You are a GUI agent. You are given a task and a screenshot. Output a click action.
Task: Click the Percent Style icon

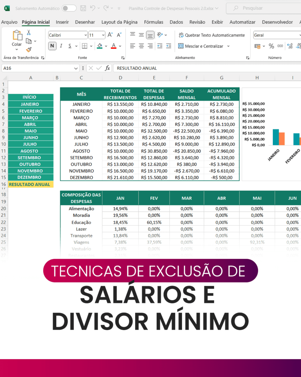coord(271,46)
